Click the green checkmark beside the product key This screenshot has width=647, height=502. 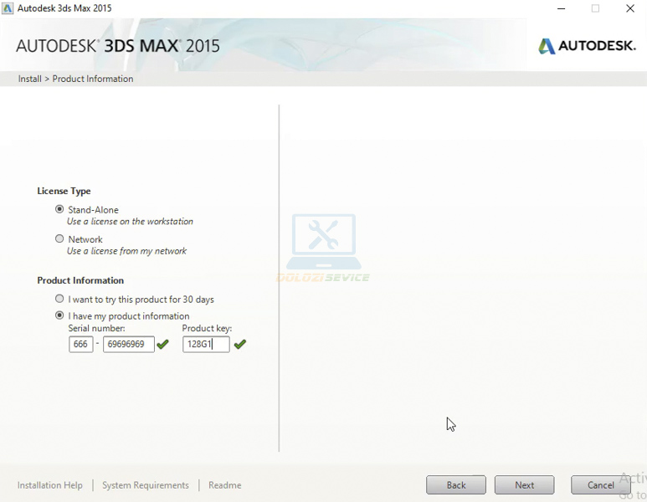240,344
